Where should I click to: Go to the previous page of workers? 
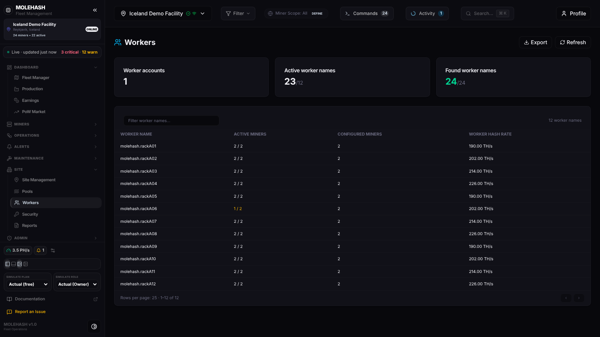click(566, 298)
